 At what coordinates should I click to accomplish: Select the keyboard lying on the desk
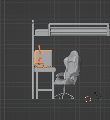point(49,67)
